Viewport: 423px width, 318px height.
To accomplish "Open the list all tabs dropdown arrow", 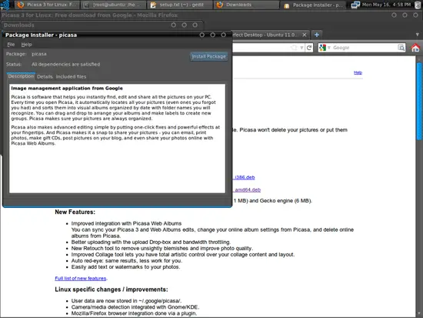I will tap(417, 35).
